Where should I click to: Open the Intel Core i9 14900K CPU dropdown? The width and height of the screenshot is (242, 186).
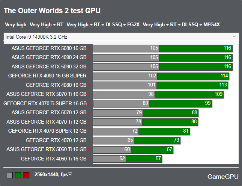pyautogui.click(x=120, y=37)
